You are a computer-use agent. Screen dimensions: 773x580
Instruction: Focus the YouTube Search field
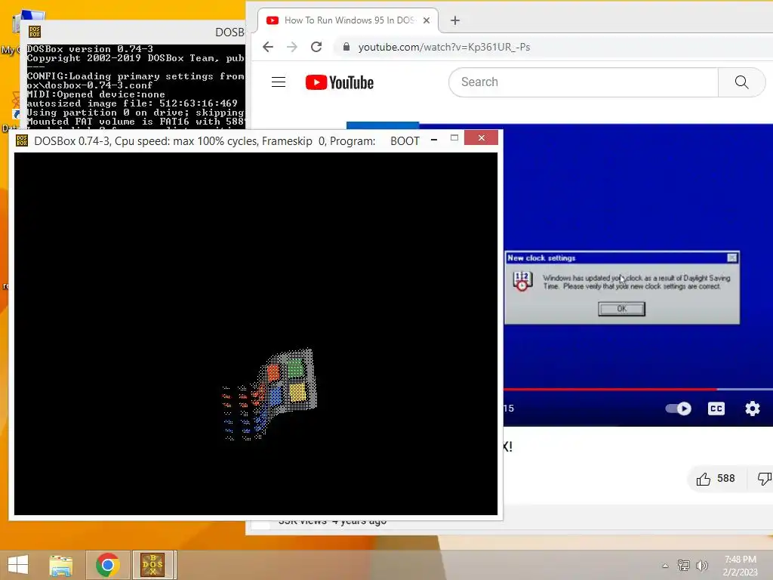click(584, 82)
